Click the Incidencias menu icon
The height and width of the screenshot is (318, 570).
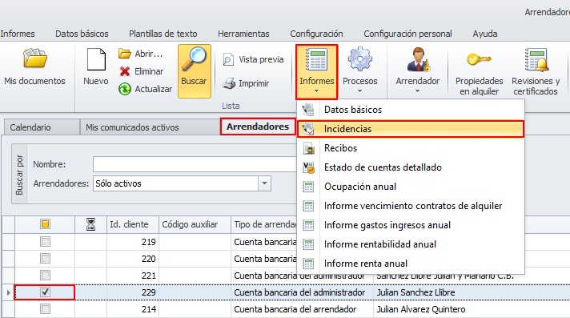coord(308,129)
